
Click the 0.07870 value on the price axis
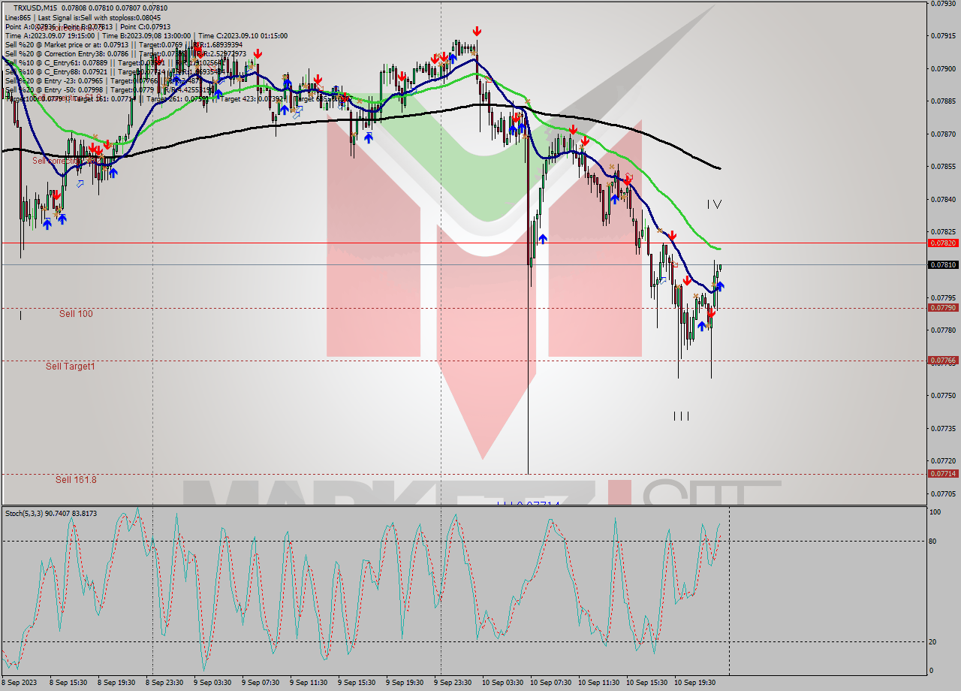click(x=943, y=134)
